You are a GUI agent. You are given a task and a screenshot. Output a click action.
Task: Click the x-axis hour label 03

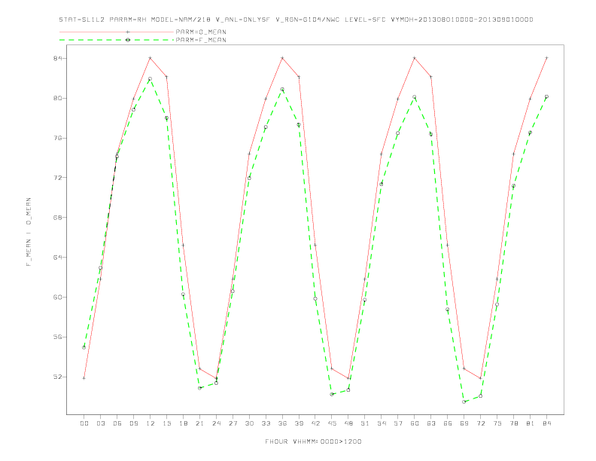tap(100, 423)
